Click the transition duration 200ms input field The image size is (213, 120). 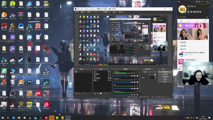click(x=150, y=77)
